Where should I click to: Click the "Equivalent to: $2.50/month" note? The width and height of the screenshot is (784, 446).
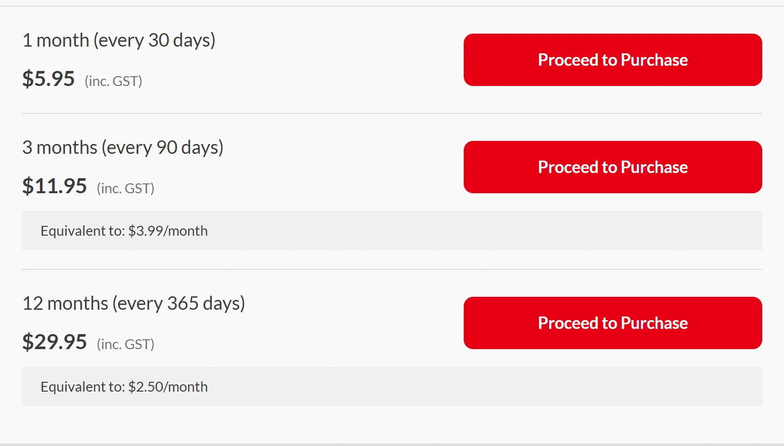coord(124,387)
